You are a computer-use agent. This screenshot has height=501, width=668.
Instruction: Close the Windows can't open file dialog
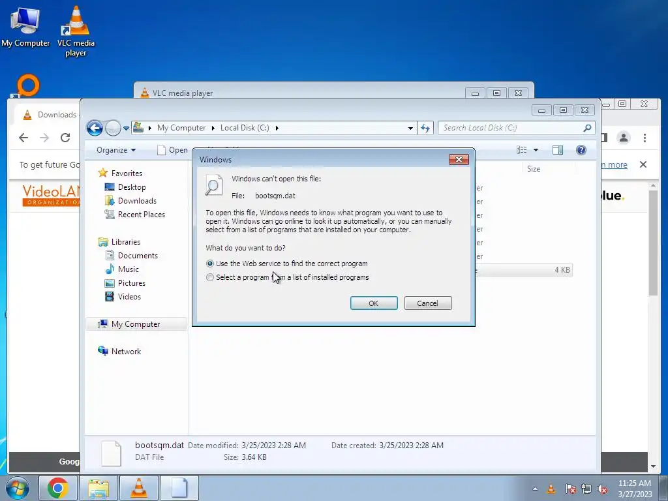click(459, 159)
